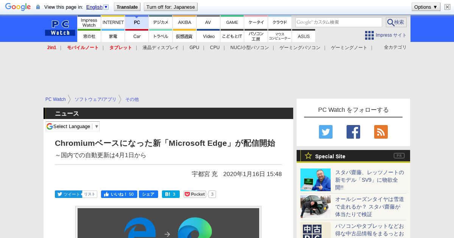Open the Video tab
Viewport: 454px width, 238px height.
[x=208, y=36]
